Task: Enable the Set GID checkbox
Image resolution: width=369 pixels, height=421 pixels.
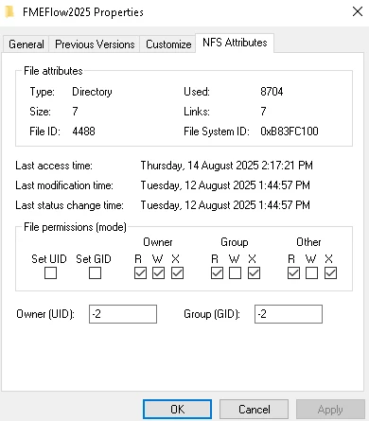Action: [x=95, y=273]
